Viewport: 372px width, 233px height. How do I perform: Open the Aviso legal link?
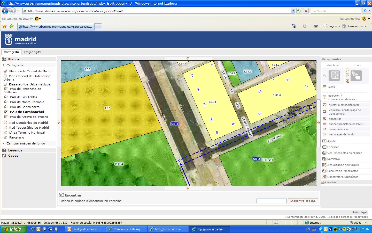pos(360,212)
